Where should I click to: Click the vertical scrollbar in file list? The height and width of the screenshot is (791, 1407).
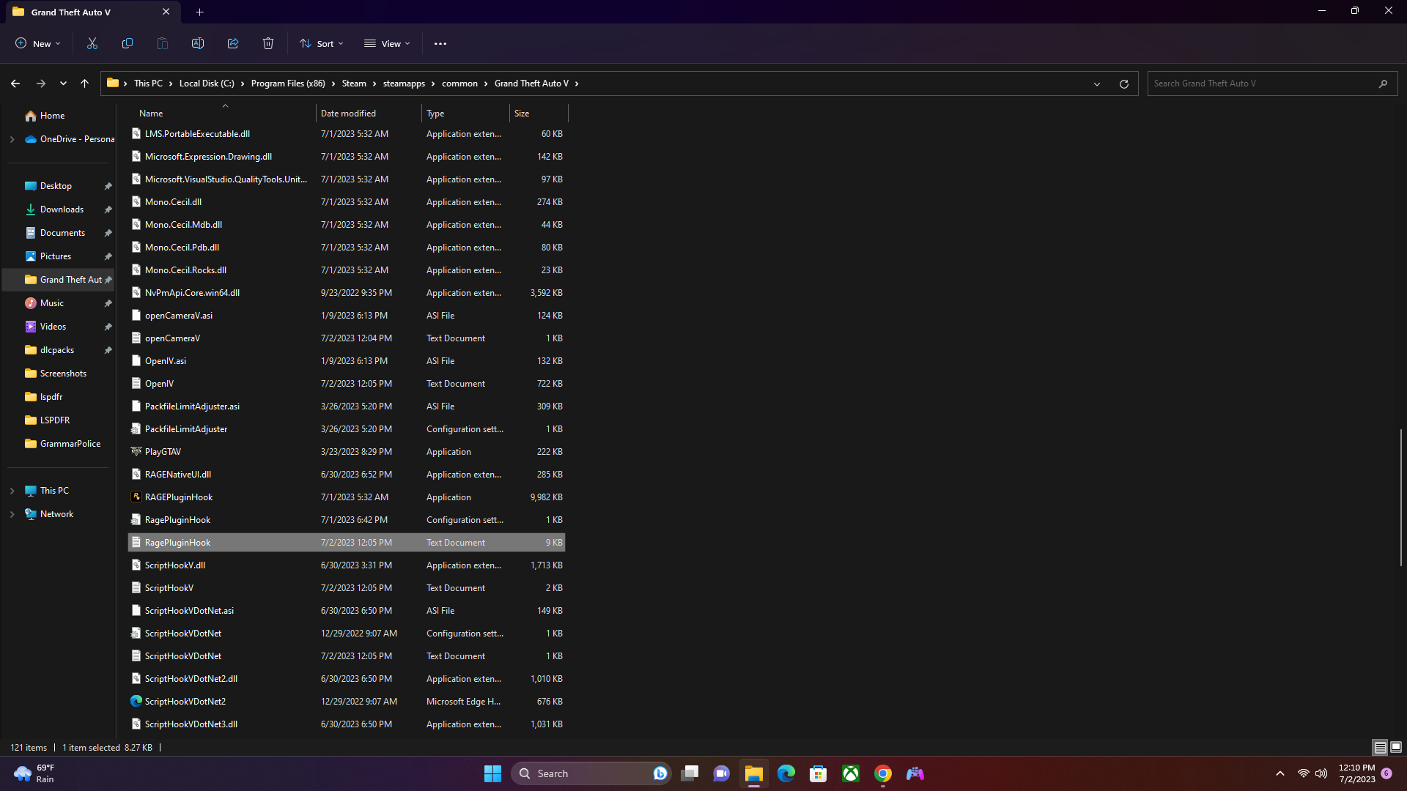click(1401, 498)
